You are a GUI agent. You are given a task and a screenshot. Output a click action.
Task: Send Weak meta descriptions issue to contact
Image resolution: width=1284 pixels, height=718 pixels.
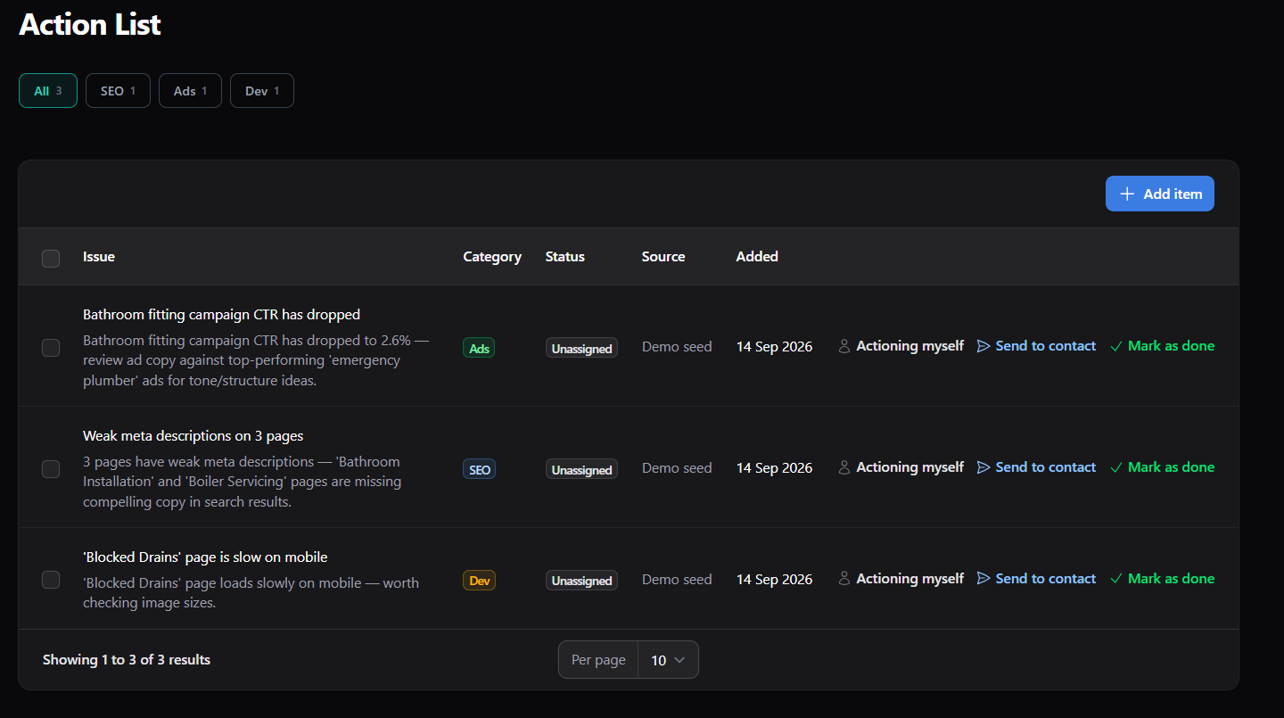click(1037, 467)
